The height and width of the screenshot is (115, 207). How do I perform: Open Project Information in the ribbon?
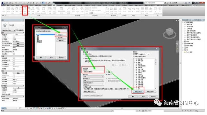coord(21,10)
